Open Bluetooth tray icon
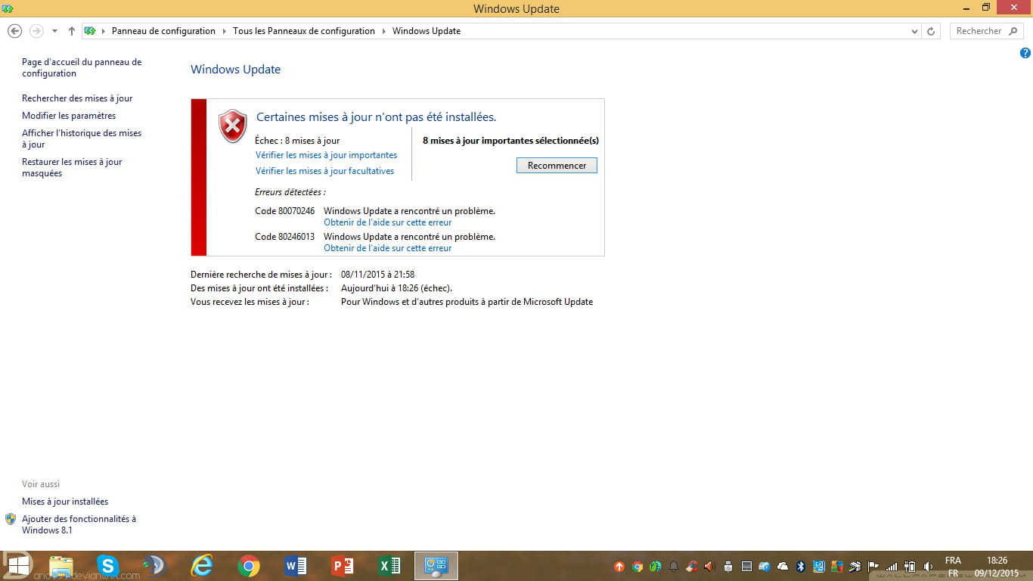This screenshot has height=581, width=1033. pyautogui.click(x=801, y=566)
